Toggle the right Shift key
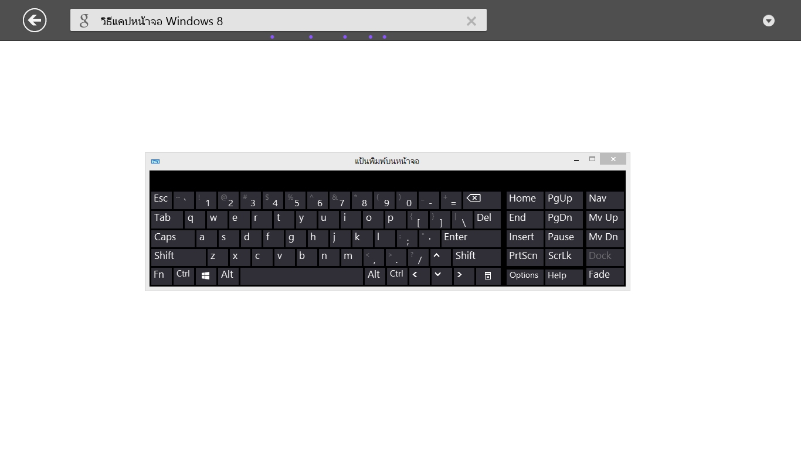The width and height of the screenshot is (801, 450). [477, 257]
